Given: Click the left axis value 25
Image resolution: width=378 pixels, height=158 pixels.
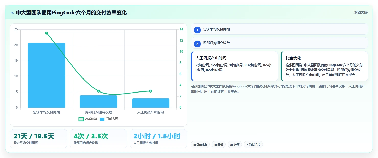Looking at the screenshot, I should coord(16,29).
